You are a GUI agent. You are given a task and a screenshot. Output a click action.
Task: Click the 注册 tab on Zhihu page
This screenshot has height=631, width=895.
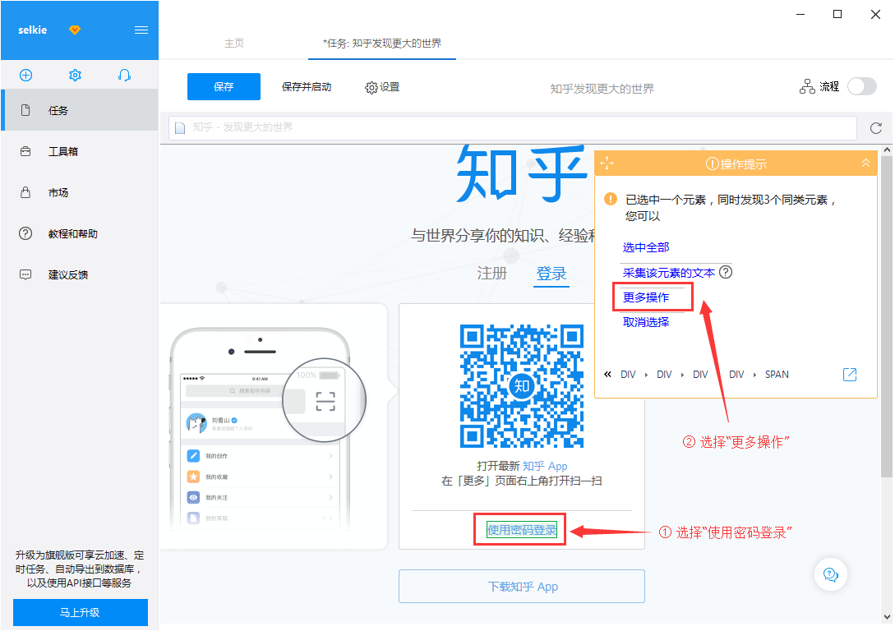(x=492, y=274)
